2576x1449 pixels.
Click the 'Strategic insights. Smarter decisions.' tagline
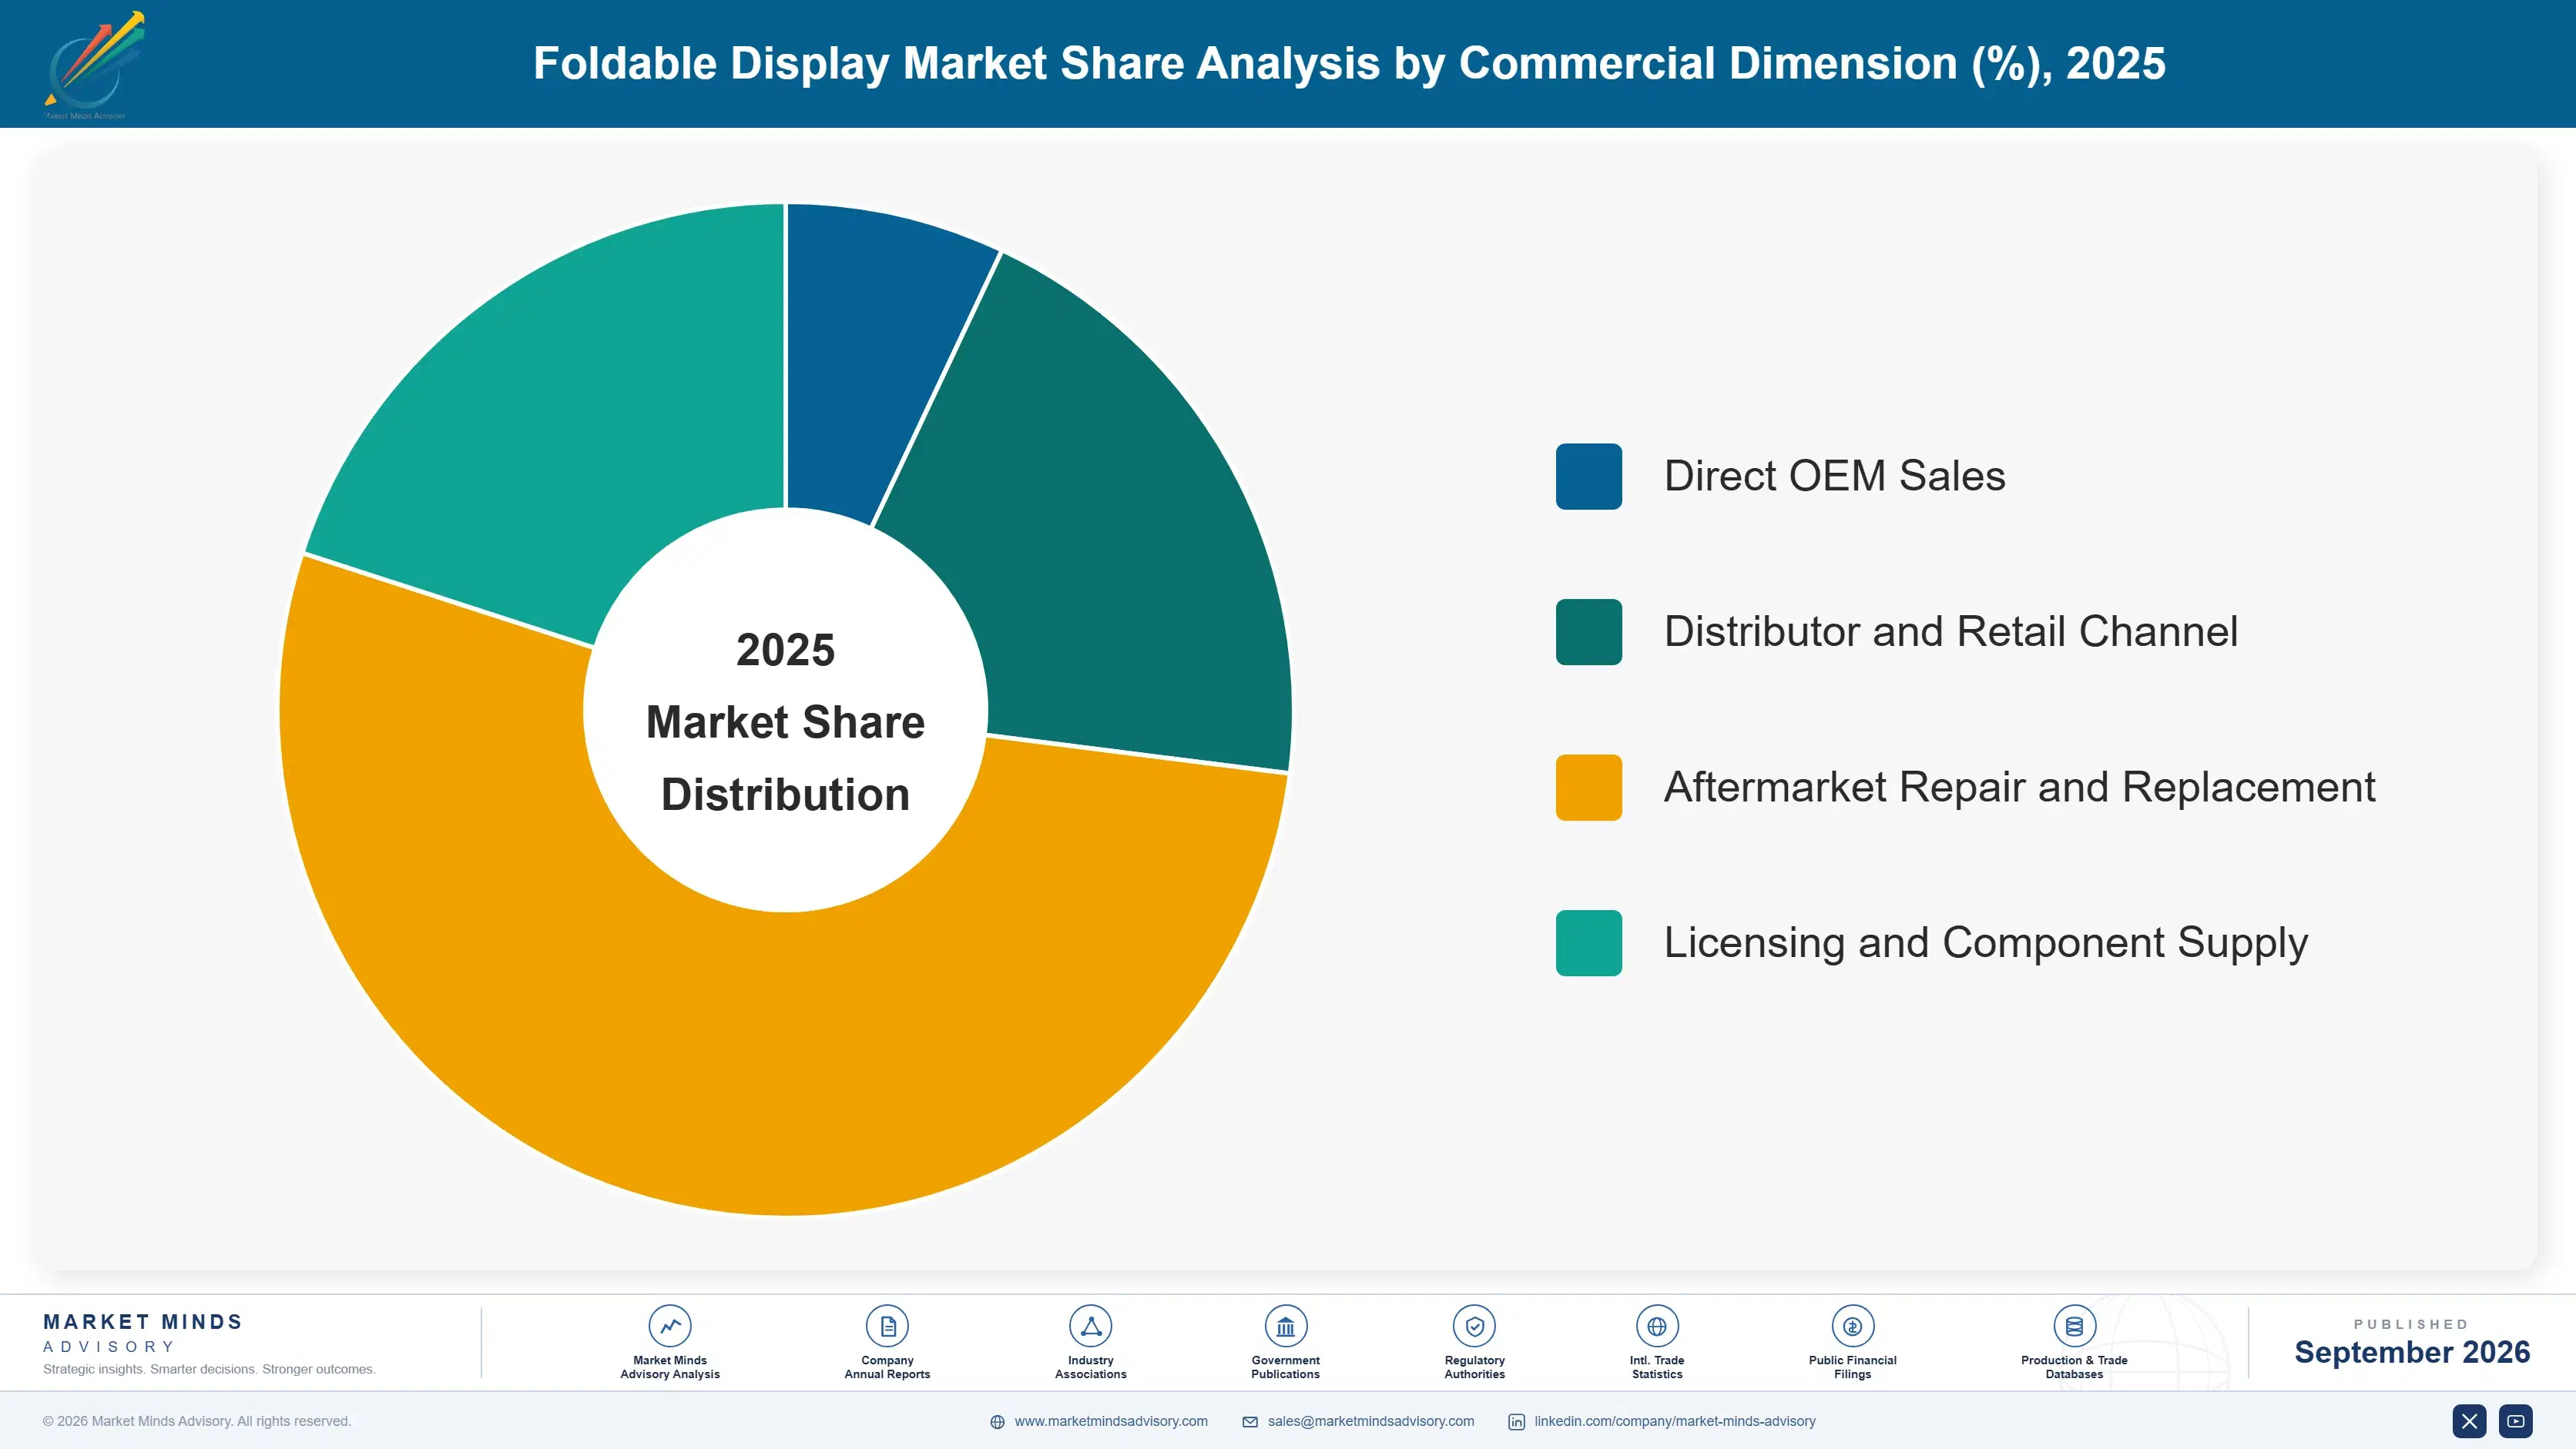(209, 1369)
